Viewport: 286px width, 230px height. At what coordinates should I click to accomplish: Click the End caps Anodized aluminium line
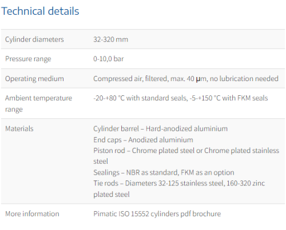pos(143,140)
